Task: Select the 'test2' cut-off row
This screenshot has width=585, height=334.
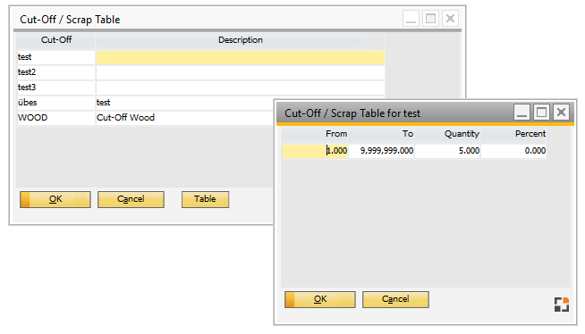Action: click(x=56, y=72)
